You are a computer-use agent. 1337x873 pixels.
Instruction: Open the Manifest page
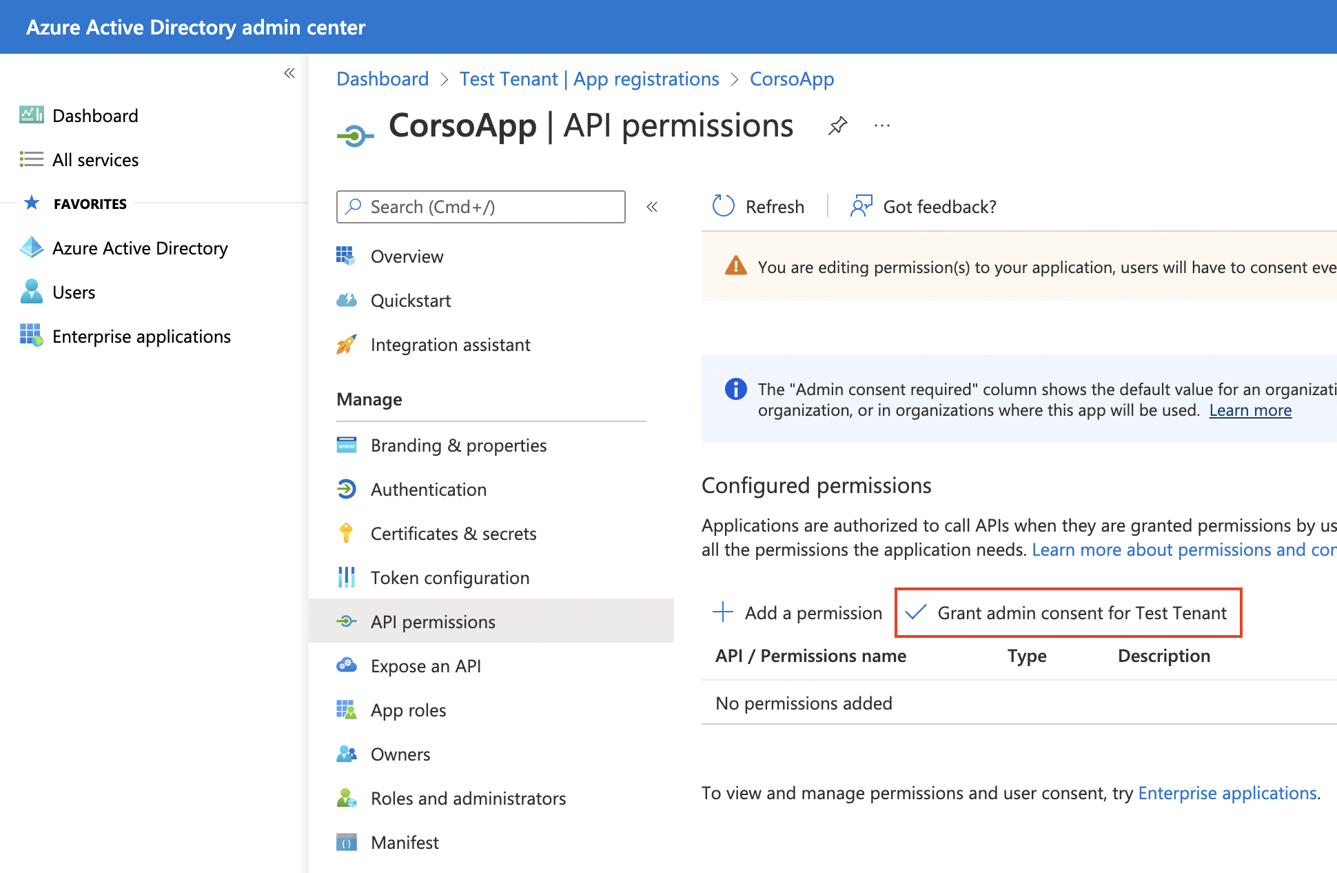[405, 842]
